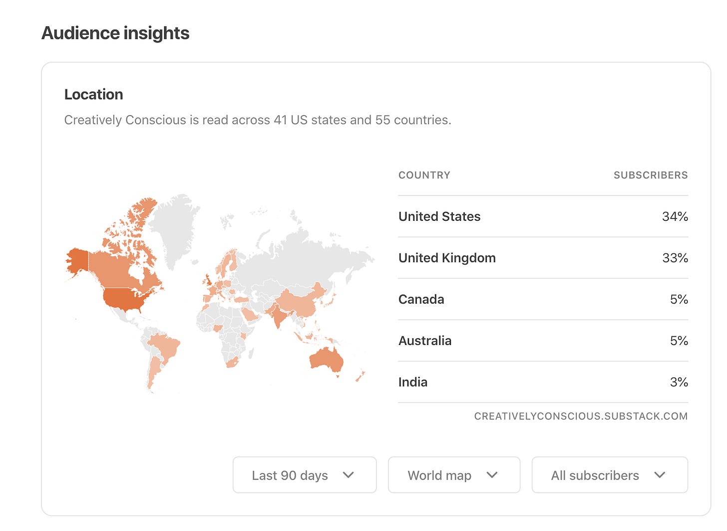
Task: Open the All subscribers filter dropdown
Action: point(610,475)
